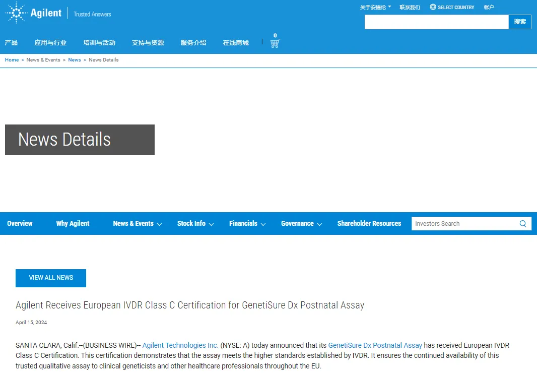Expand the Governance menu
The width and height of the screenshot is (537, 376).
[x=301, y=223]
